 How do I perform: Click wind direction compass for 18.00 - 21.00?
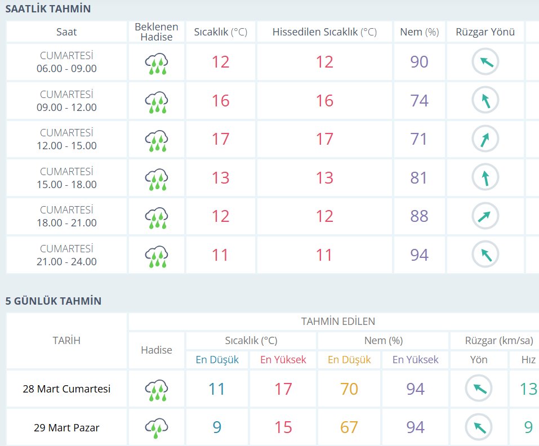485,216
